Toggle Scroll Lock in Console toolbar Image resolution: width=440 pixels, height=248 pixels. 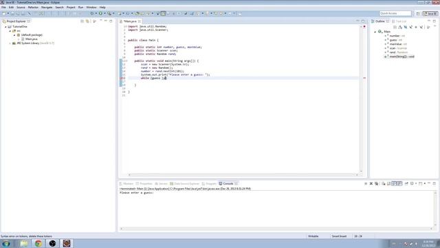click(388, 184)
